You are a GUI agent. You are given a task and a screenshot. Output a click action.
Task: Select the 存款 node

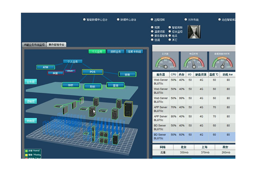(71, 85)
